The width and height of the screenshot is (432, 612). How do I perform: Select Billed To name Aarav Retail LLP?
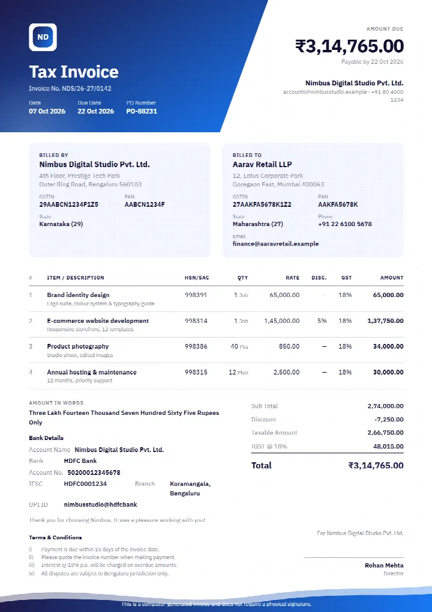click(x=262, y=164)
